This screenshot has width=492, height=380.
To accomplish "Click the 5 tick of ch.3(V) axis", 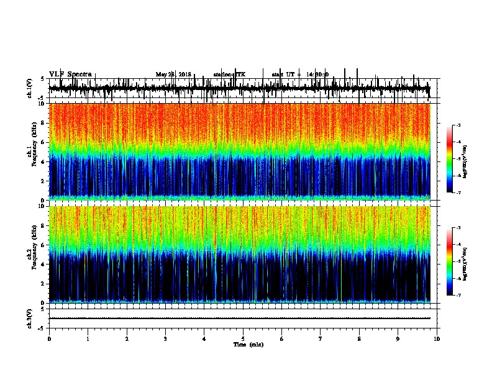I will (x=43, y=309).
